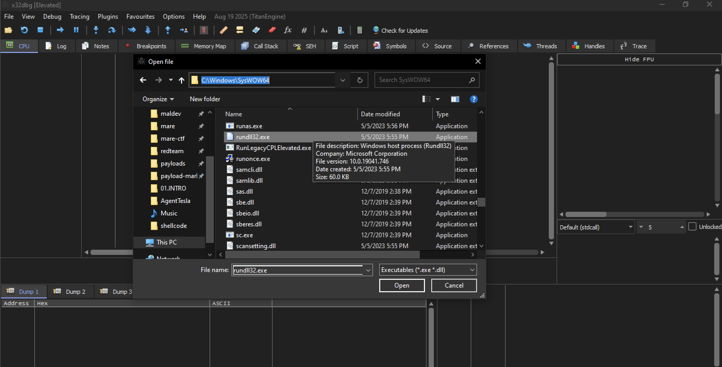Toggle the Unlocked checkbox
This screenshot has height=367, width=722.
point(692,227)
